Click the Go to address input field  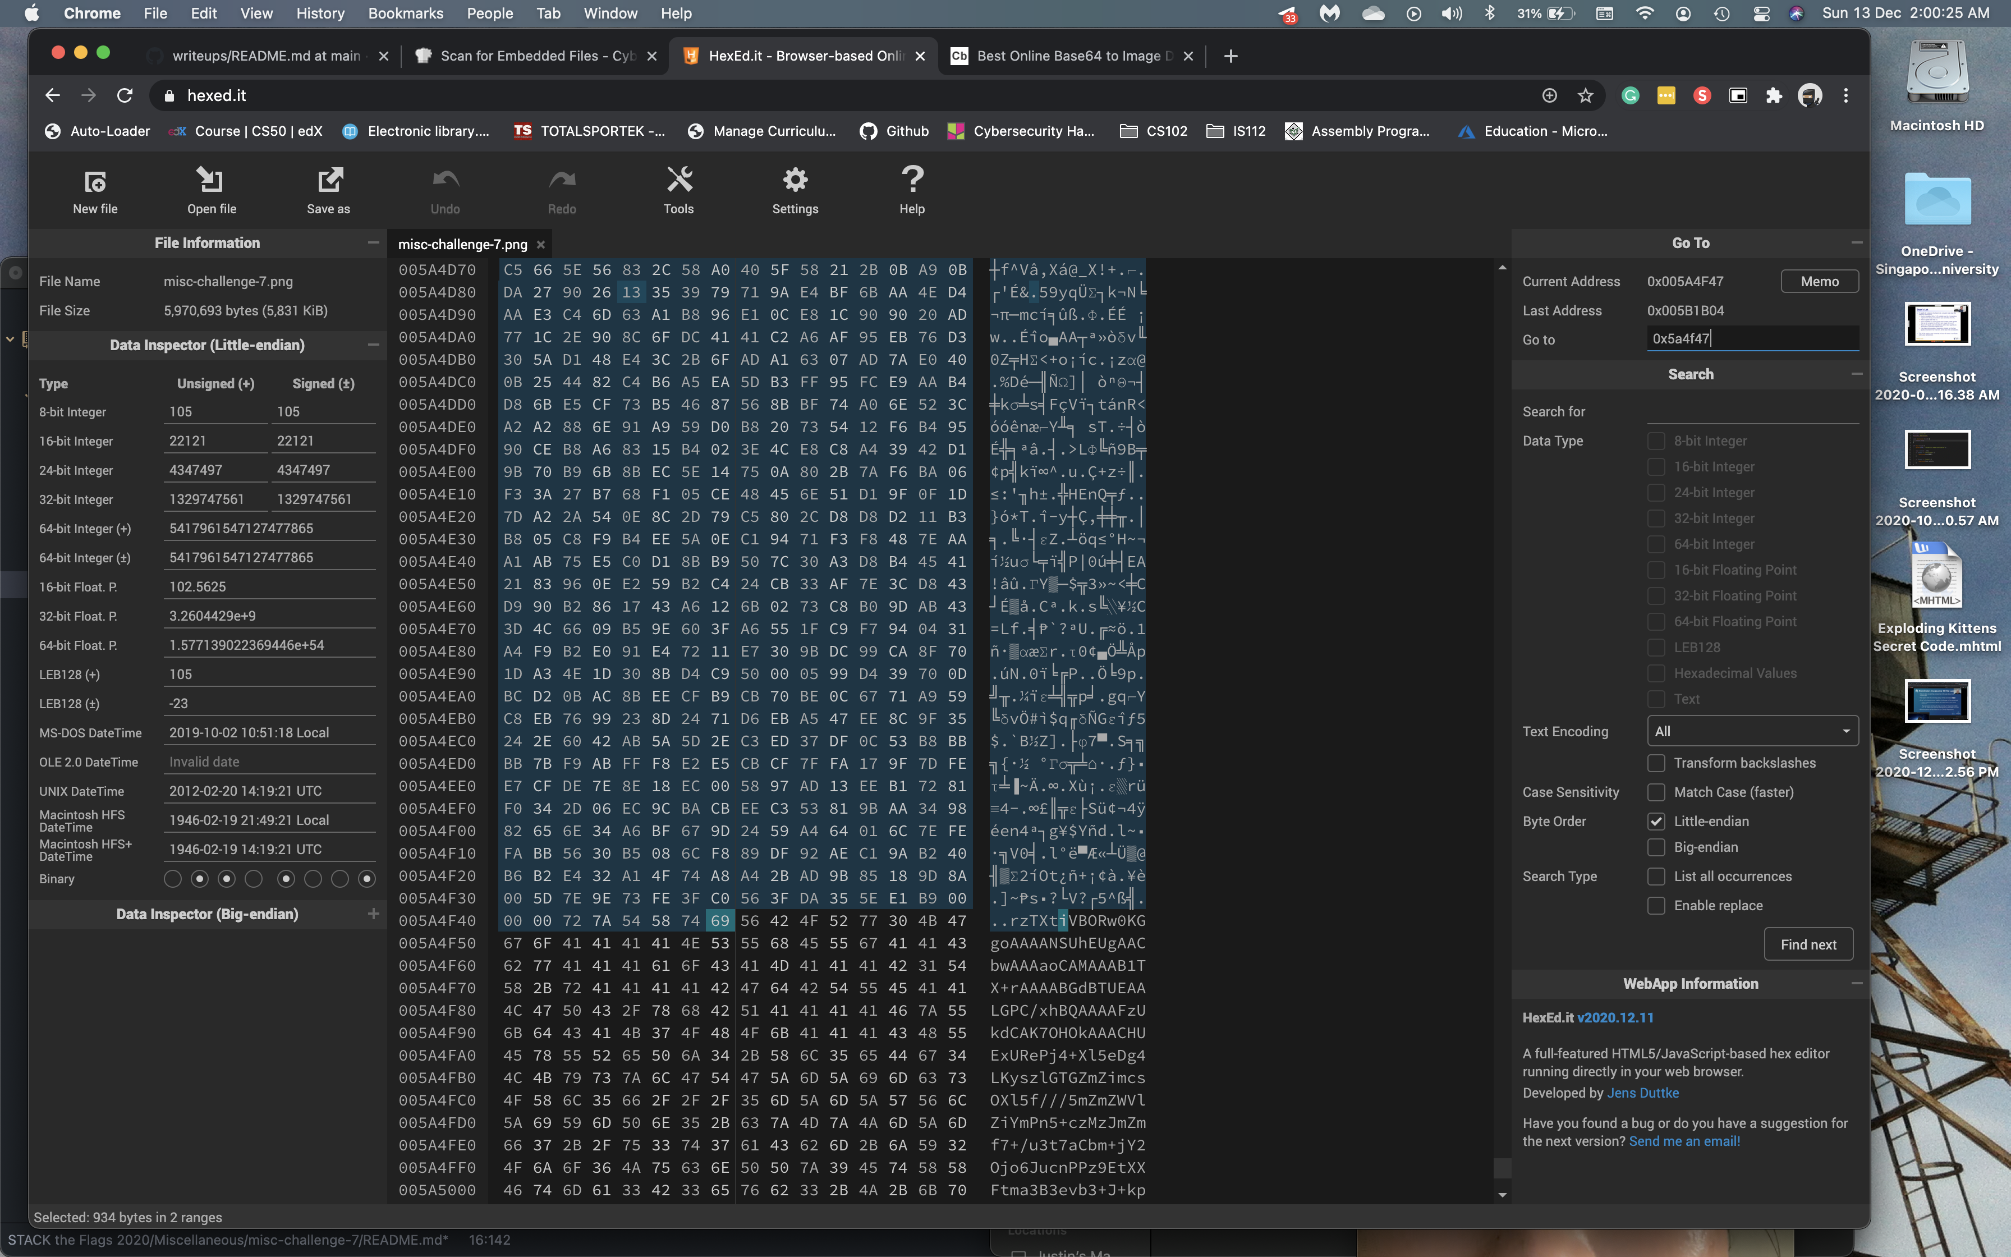1752,338
